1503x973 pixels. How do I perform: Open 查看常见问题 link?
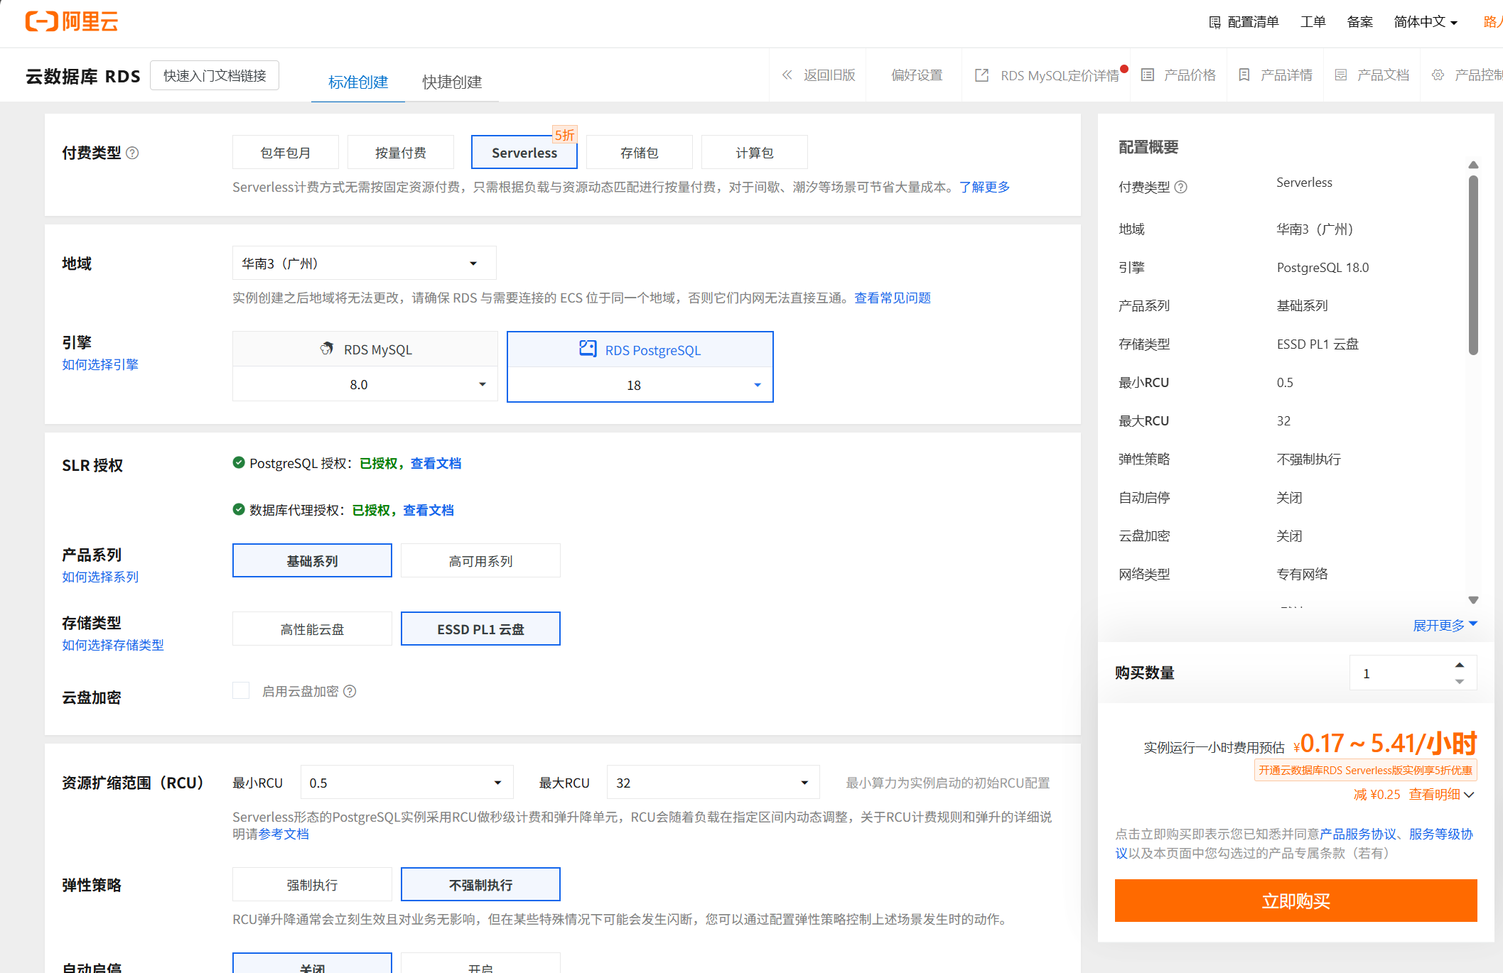[893, 298]
